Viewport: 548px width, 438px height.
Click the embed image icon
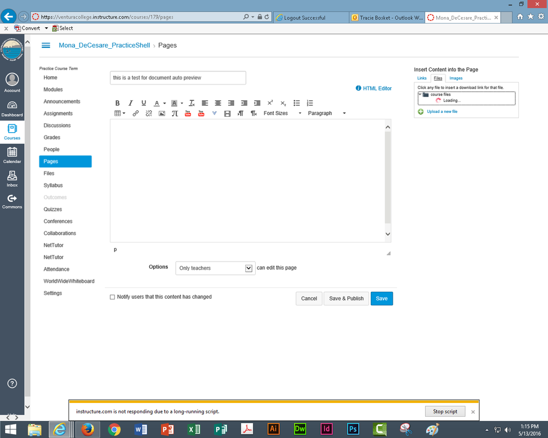click(162, 113)
